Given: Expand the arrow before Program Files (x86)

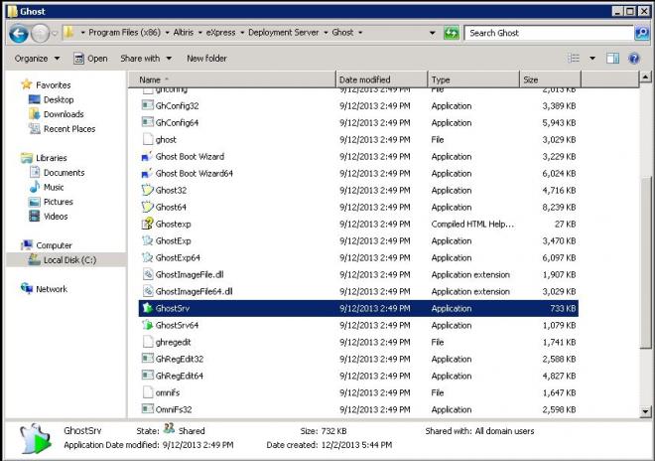Looking at the screenshot, I should coord(82,33).
